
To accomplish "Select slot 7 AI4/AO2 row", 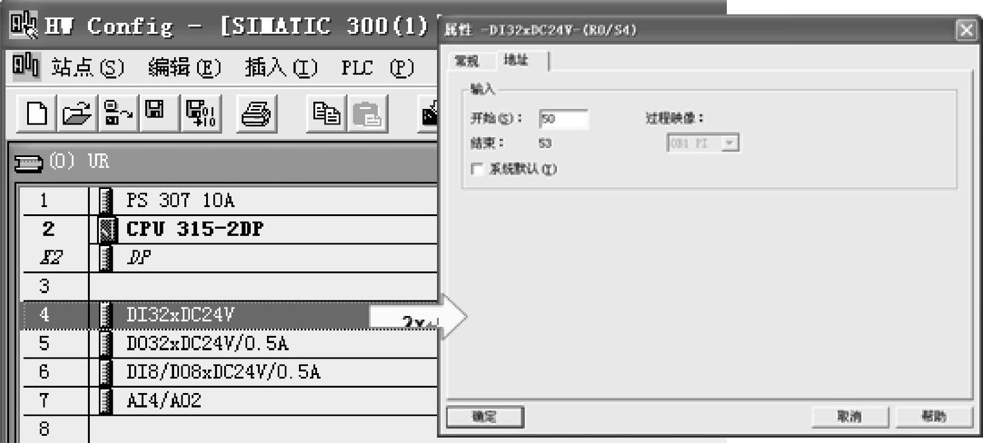I will (x=230, y=401).
